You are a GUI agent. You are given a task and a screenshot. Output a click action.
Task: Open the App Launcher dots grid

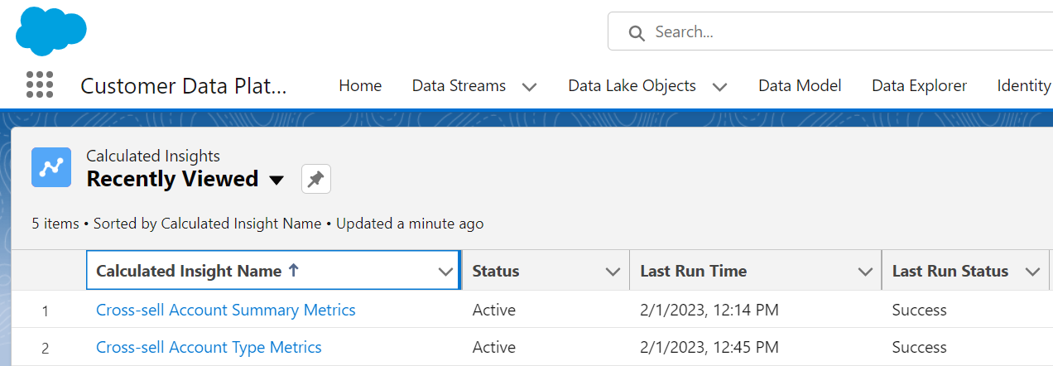[40, 84]
